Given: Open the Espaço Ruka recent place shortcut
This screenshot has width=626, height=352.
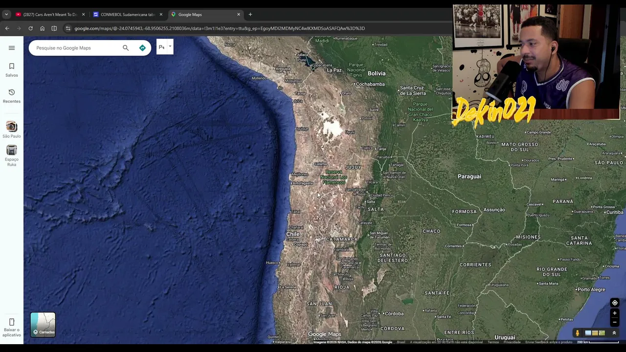Looking at the screenshot, I should pyautogui.click(x=12, y=155).
